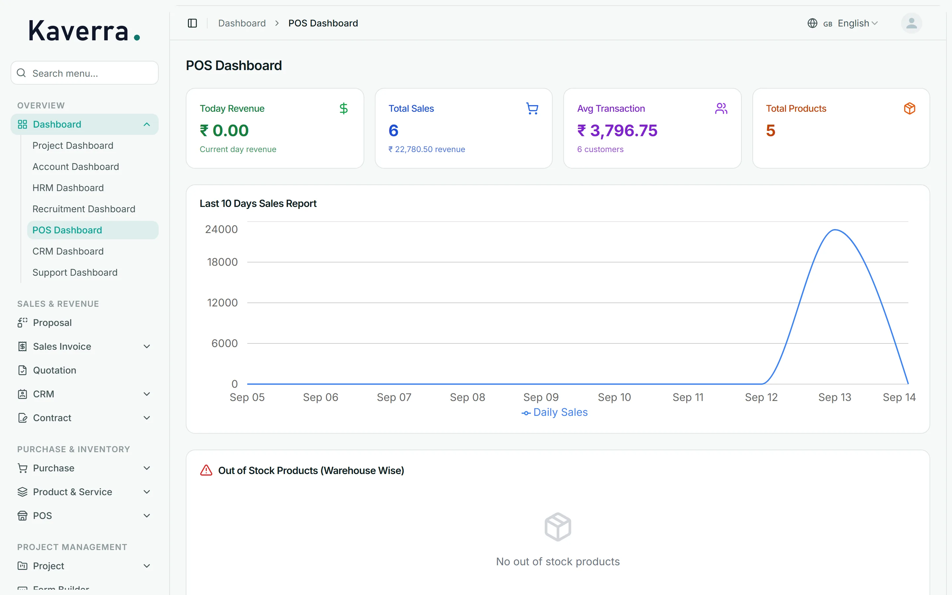Screen dimensions: 952x595
Task: Click the cart icon on Total Sales
Action: pyautogui.click(x=532, y=108)
